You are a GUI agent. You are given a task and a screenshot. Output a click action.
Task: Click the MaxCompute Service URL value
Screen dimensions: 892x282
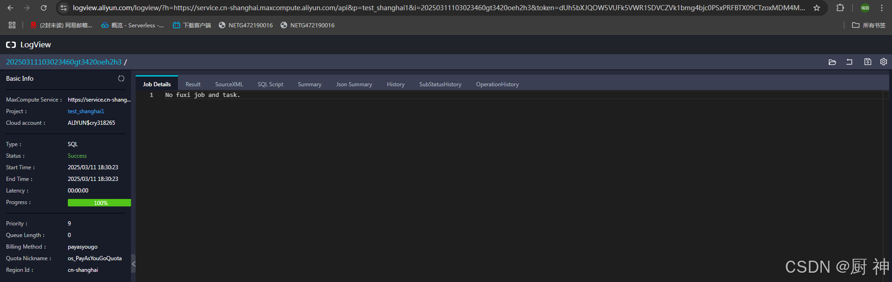point(99,100)
